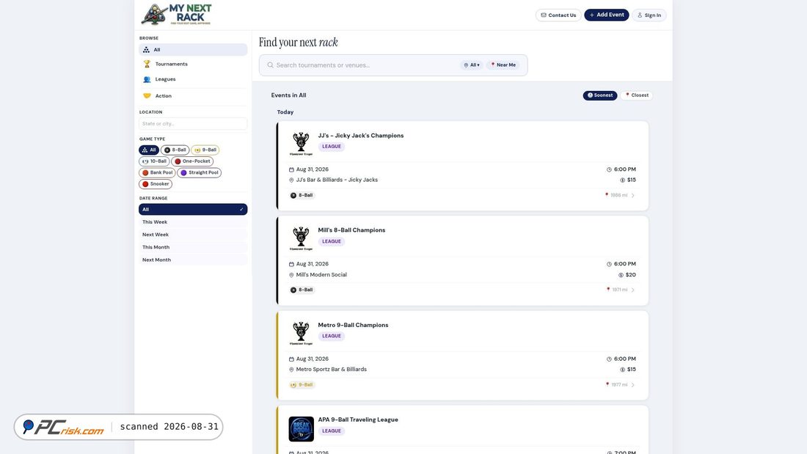
Task: Select Next Month date range
Action: point(193,260)
